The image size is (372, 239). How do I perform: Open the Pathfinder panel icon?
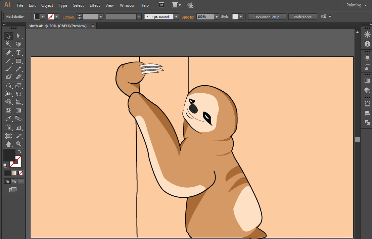point(367,123)
